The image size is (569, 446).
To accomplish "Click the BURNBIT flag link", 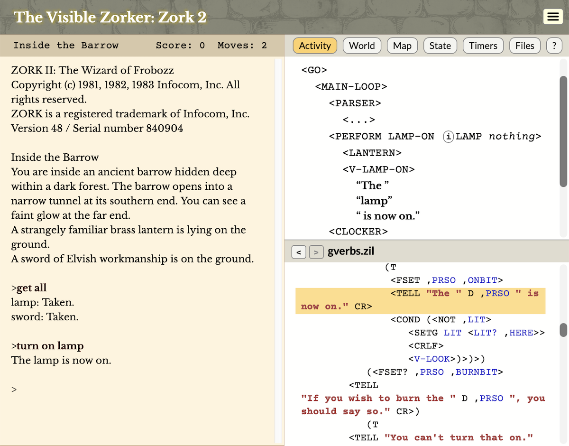I will point(477,372).
